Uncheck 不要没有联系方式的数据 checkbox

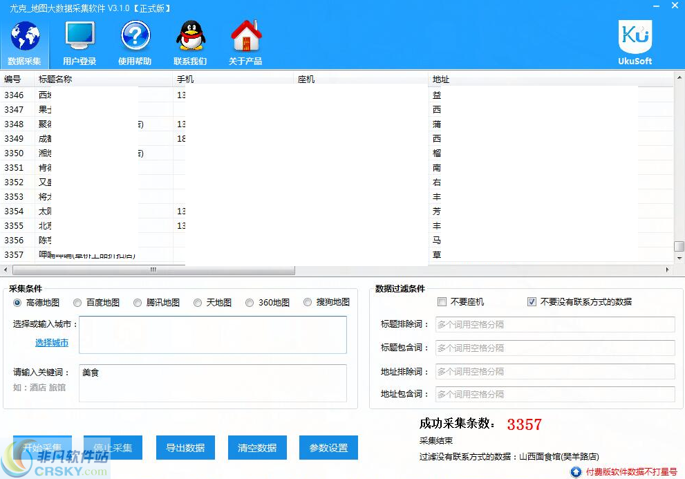[532, 301]
